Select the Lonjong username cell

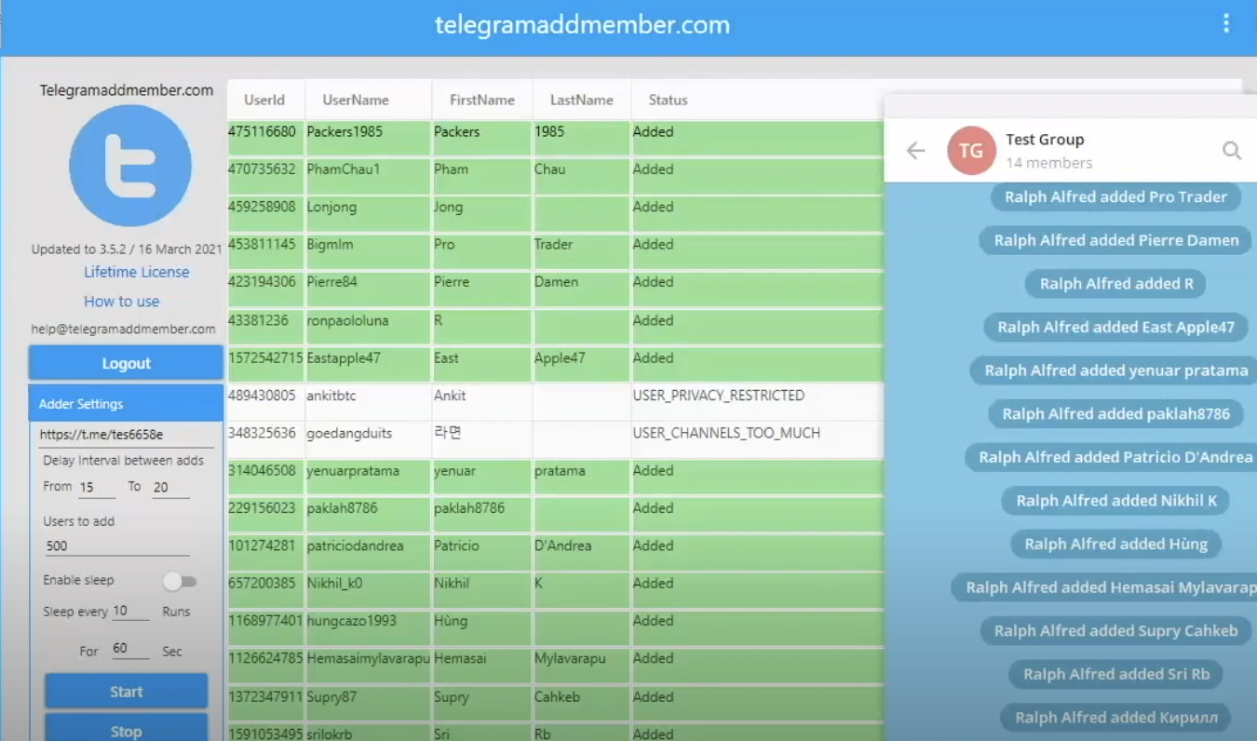pyautogui.click(x=368, y=213)
